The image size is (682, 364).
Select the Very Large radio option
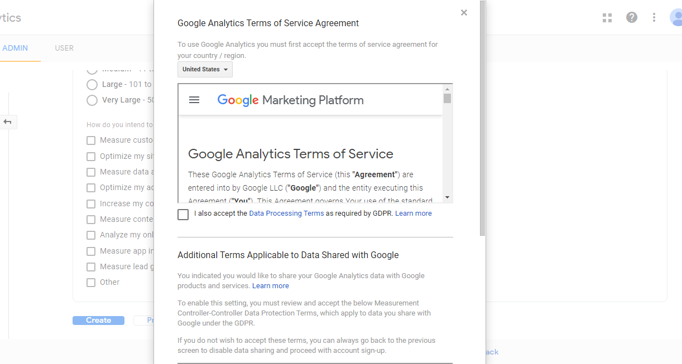pos(92,100)
